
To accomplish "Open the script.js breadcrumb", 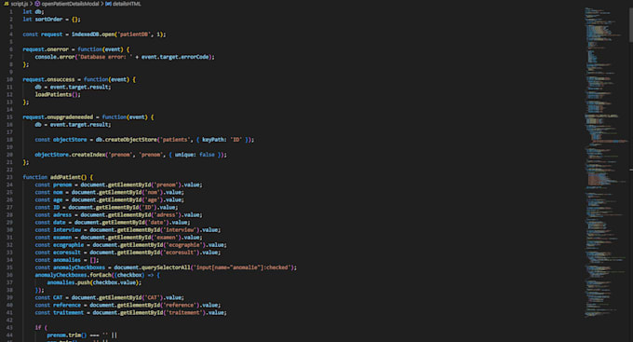I will click(x=20, y=4).
